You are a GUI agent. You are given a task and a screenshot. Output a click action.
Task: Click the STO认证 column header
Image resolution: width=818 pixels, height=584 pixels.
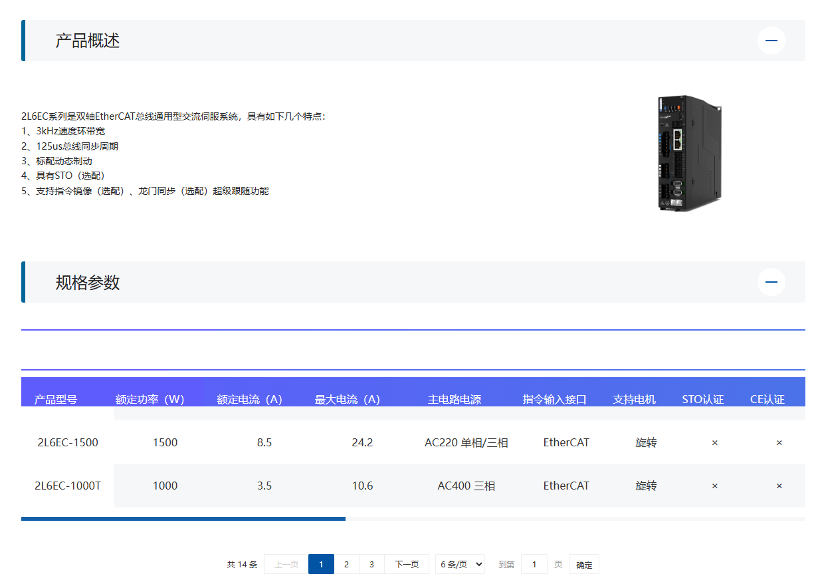pos(702,398)
